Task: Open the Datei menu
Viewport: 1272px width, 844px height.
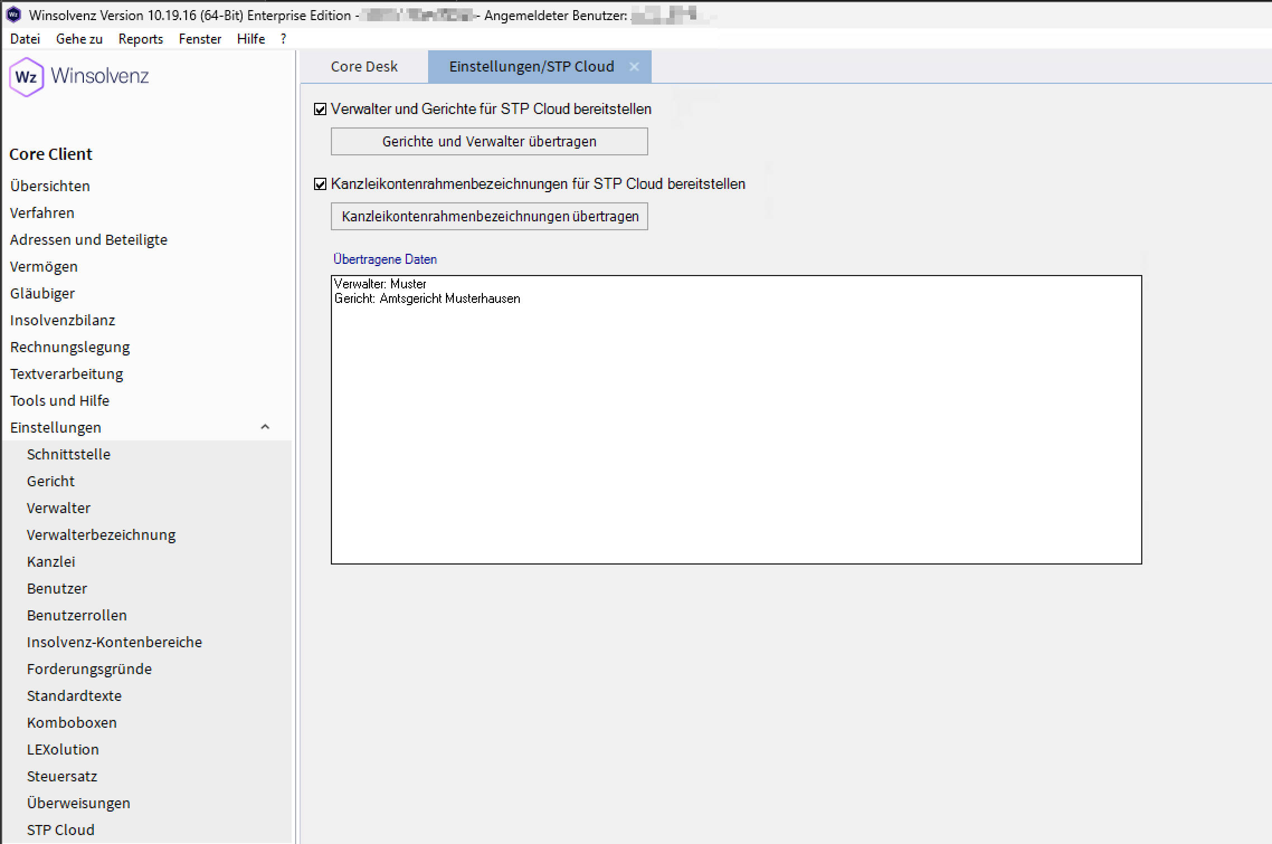Action: tap(25, 39)
